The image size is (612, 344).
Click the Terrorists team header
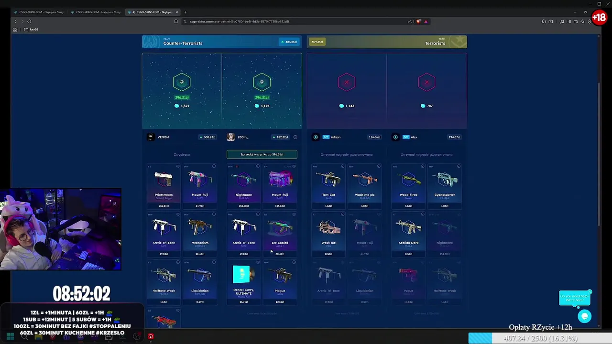pos(387,42)
